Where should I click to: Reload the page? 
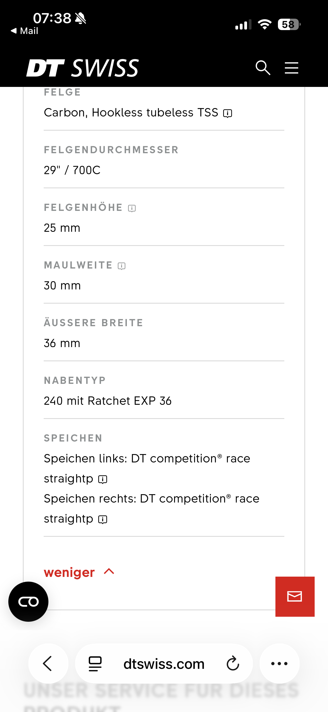click(233, 664)
